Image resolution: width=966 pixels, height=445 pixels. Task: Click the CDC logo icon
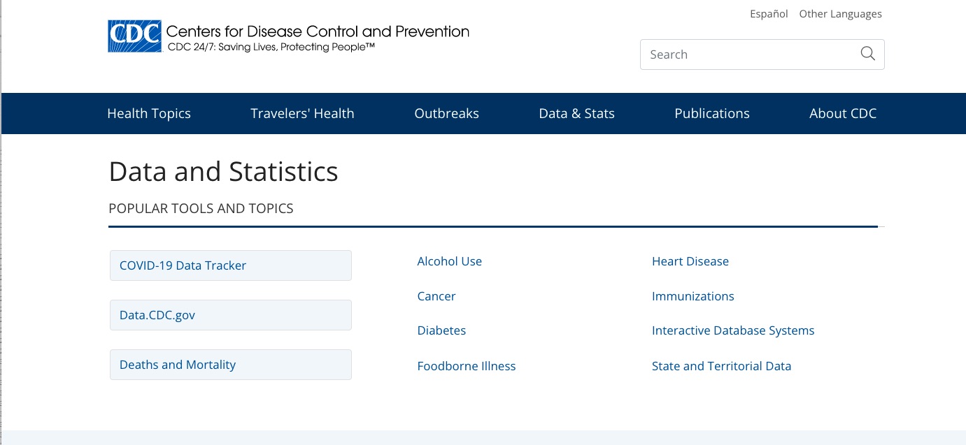pos(135,36)
